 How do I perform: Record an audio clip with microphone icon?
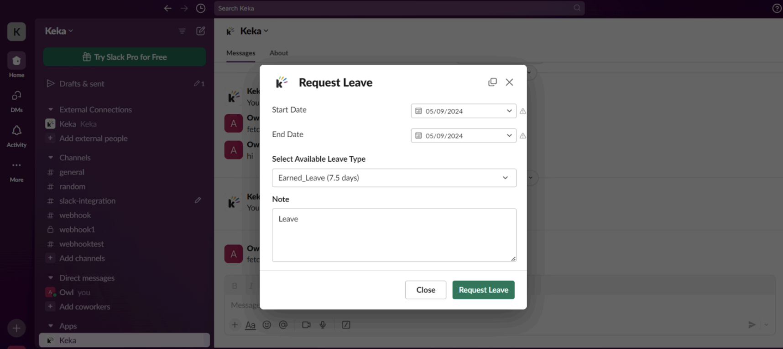pyautogui.click(x=323, y=325)
